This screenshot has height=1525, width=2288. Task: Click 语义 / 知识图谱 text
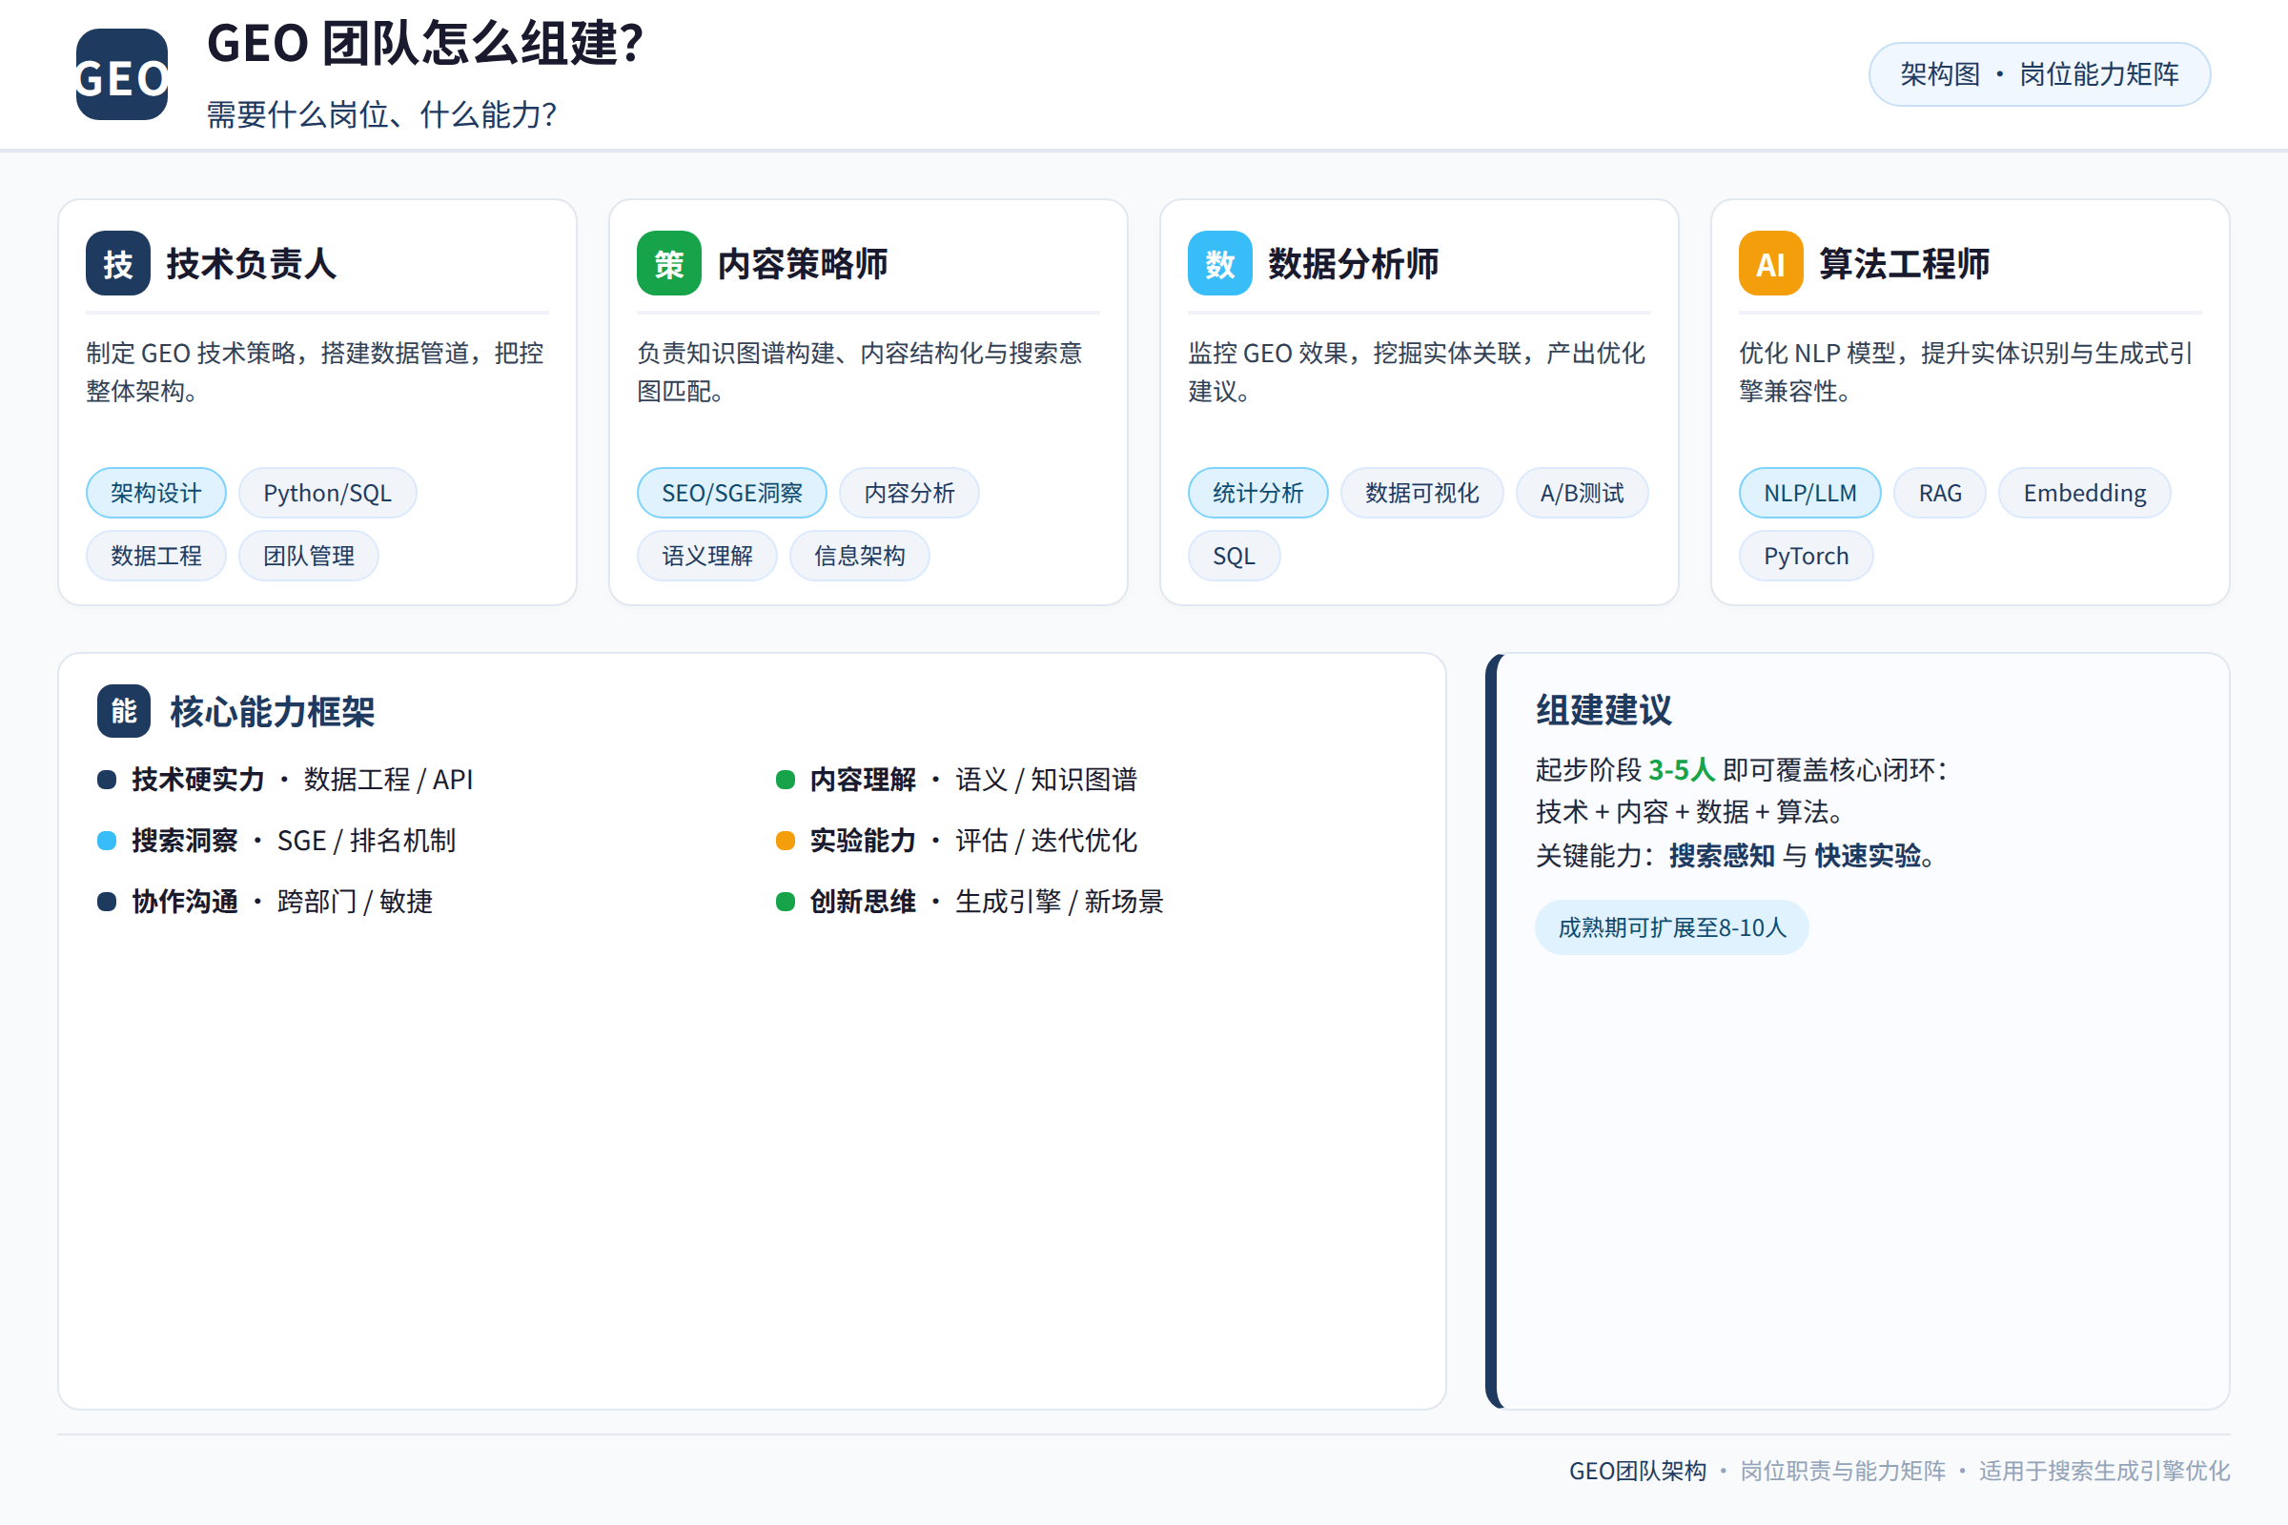tap(1046, 780)
